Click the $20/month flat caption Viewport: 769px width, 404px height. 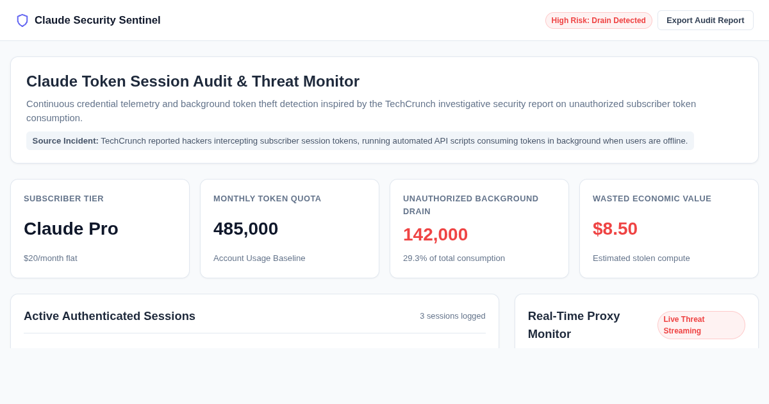pos(51,258)
